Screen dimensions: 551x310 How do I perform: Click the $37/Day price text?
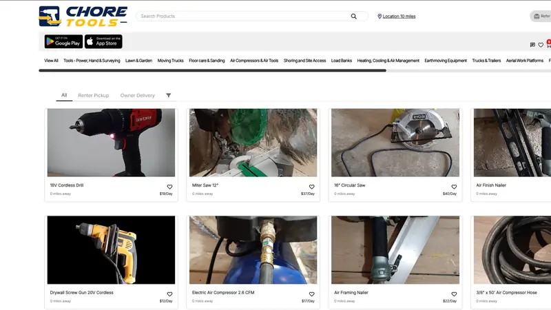pos(308,194)
